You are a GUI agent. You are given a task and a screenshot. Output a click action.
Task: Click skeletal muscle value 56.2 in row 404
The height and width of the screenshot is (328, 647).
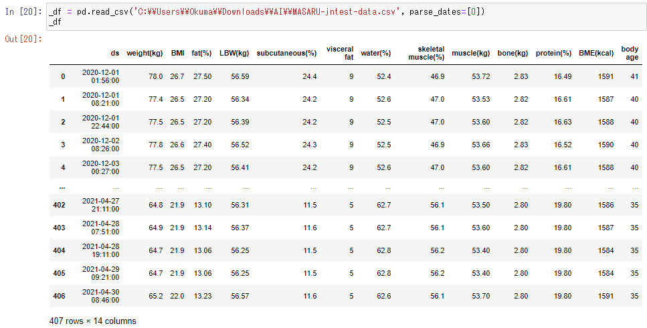pos(438,250)
